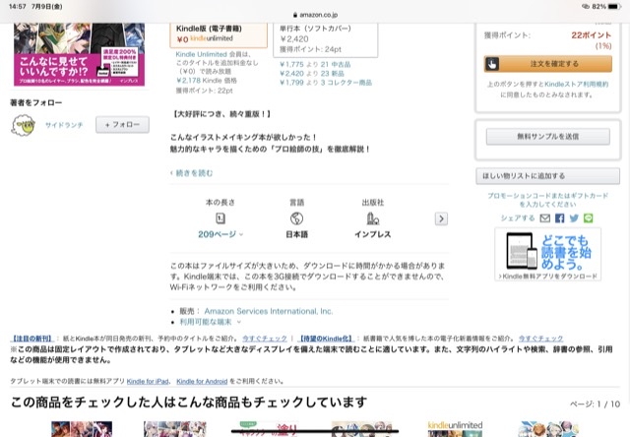Expand description via 続きを読む

click(191, 173)
